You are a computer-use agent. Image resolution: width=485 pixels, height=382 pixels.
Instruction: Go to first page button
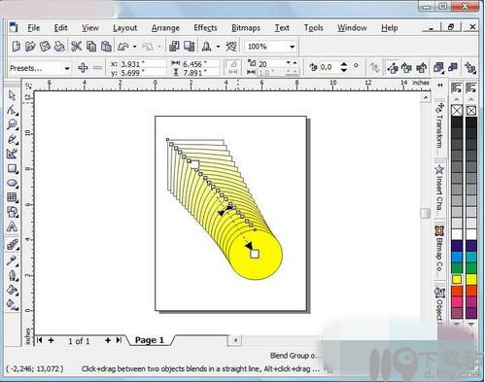pyautogui.click(x=40, y=340)
